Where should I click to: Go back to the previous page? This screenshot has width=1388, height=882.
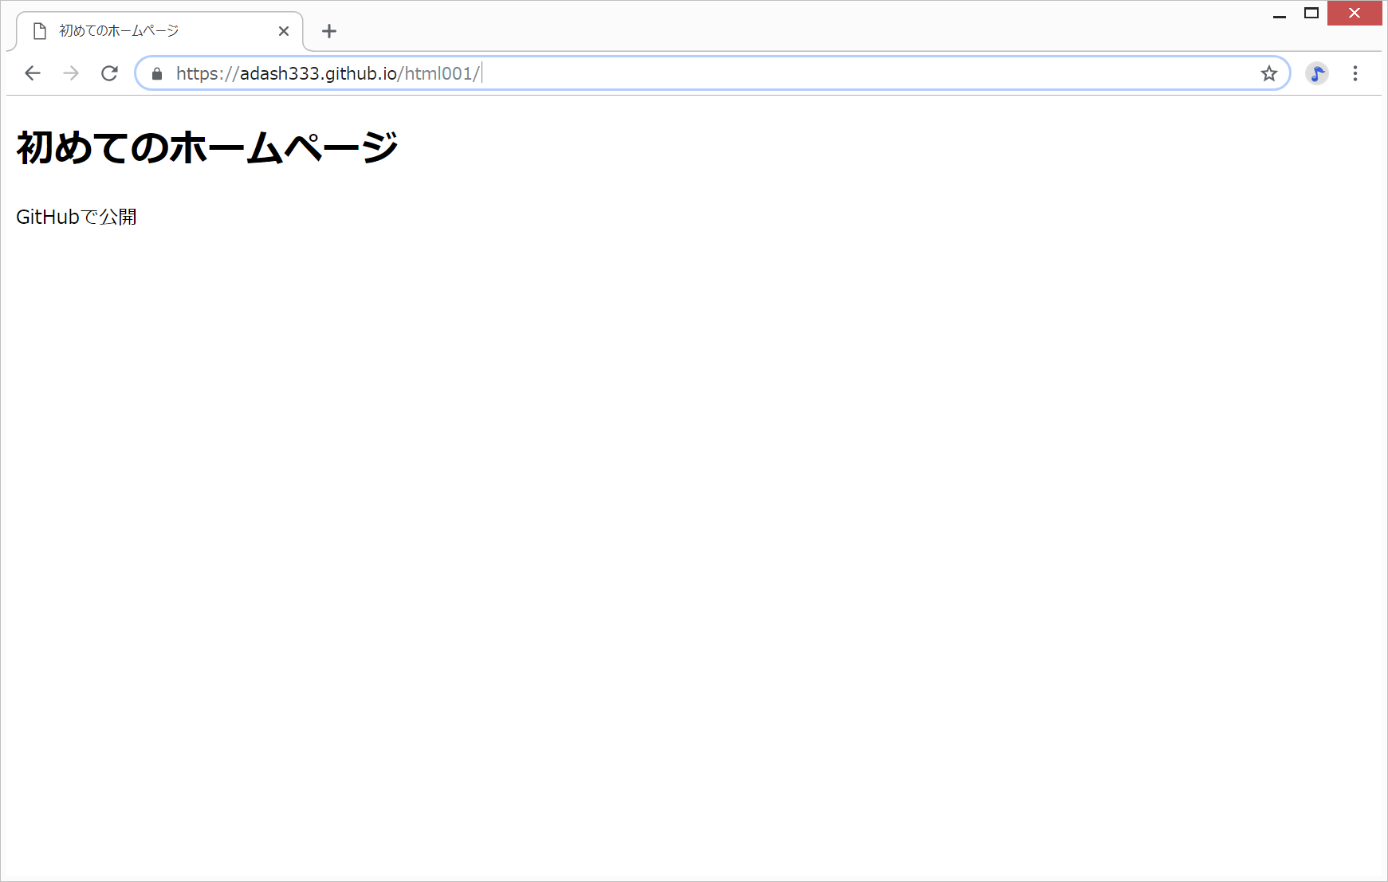click(x=33, y=73)
